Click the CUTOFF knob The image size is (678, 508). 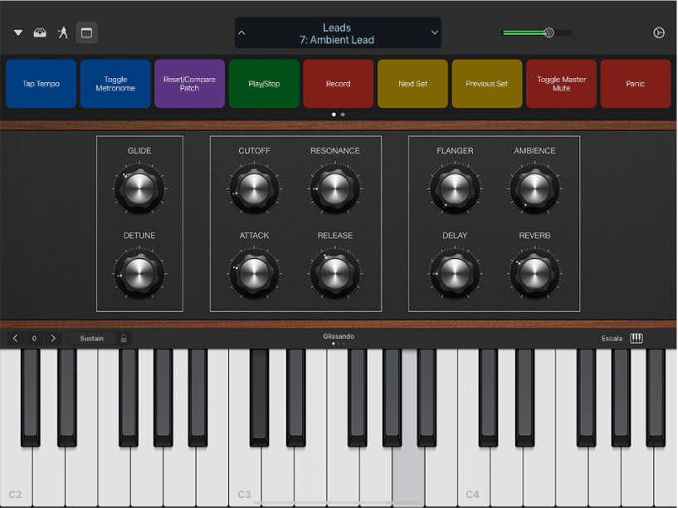click(x=254, y=188)
